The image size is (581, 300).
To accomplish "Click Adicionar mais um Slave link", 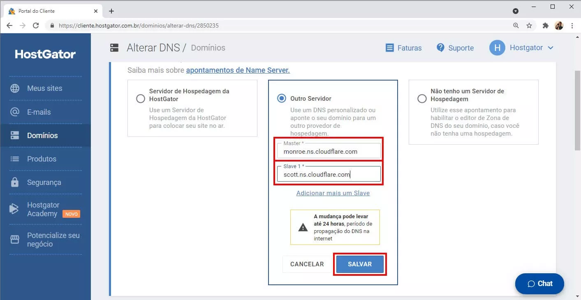I will (333, 193).
